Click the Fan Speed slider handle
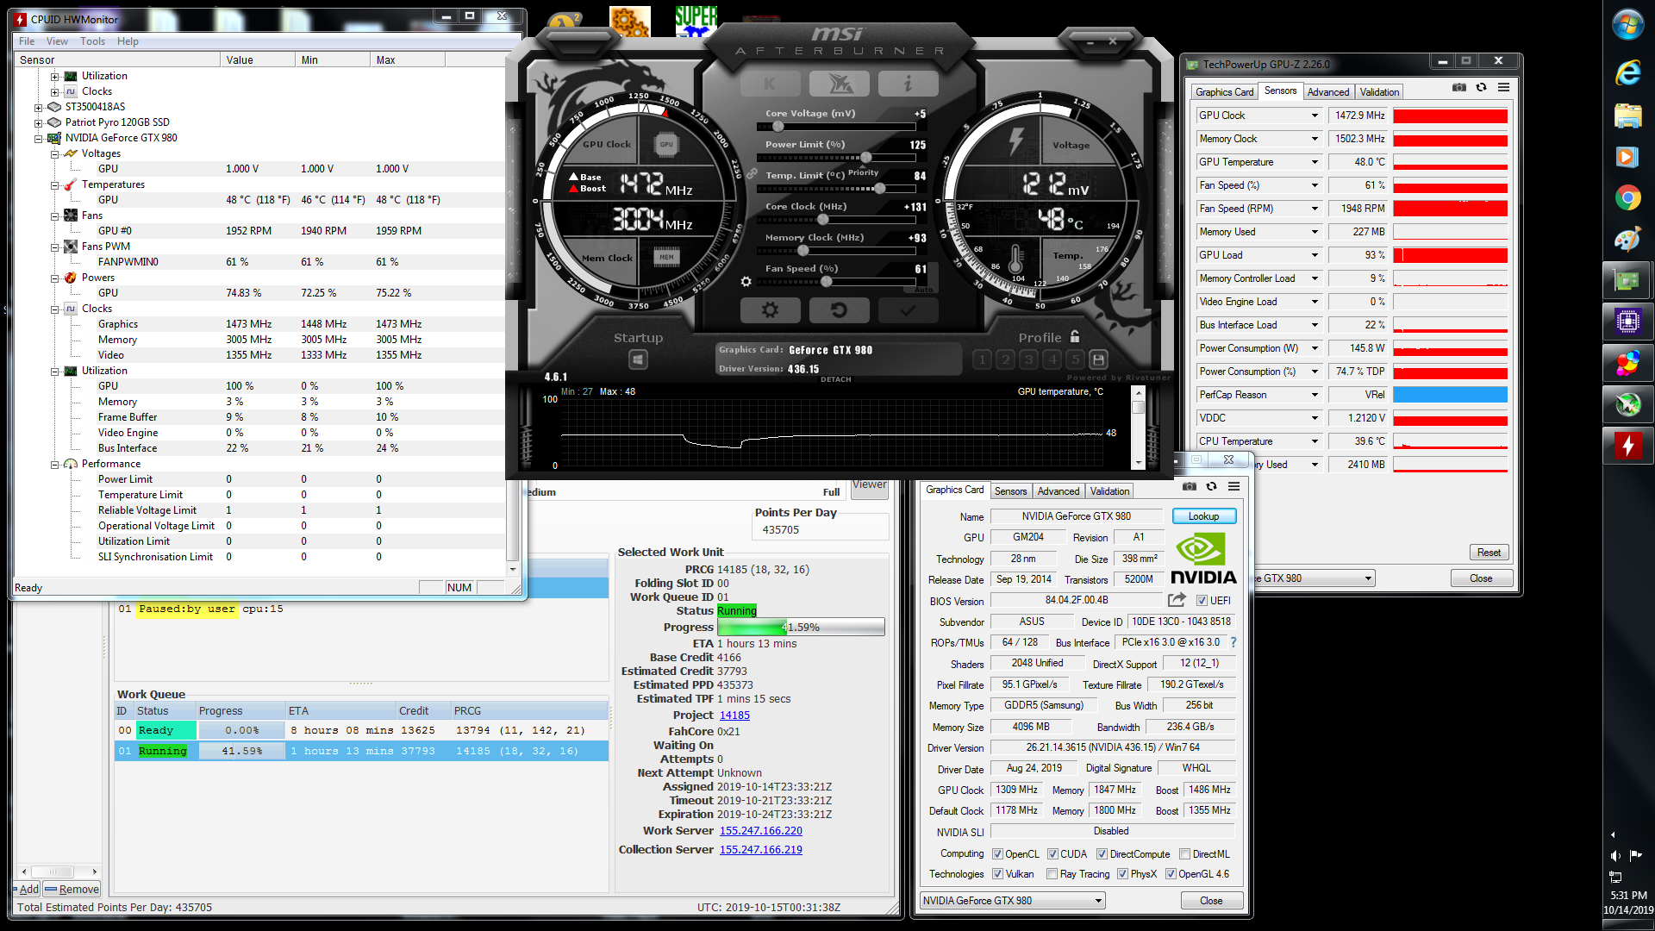 [x=827, y=282]
